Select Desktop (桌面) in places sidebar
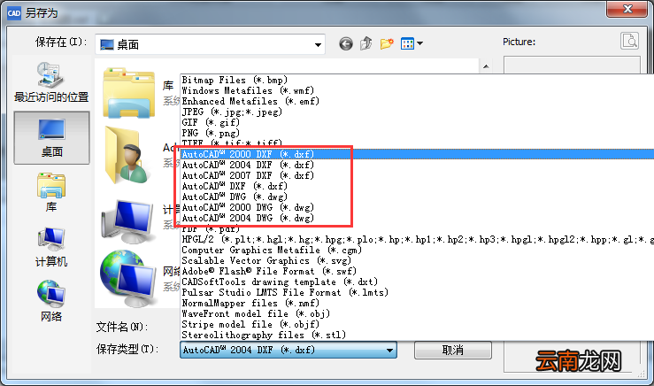The width and height of the screenshot is (654, 386). (x=51, y=138)
